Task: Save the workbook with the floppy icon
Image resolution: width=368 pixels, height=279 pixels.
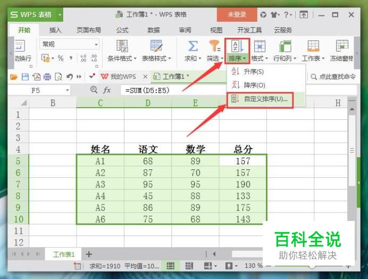Action: click(x=25, y=77)
